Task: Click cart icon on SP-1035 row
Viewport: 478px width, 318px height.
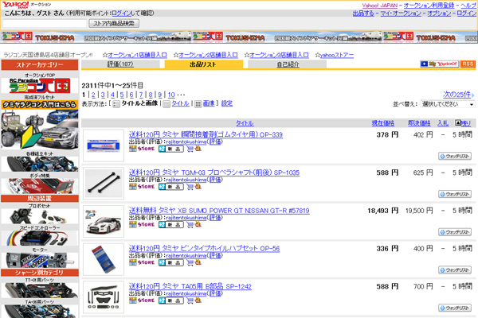Action: coord(190,187)
